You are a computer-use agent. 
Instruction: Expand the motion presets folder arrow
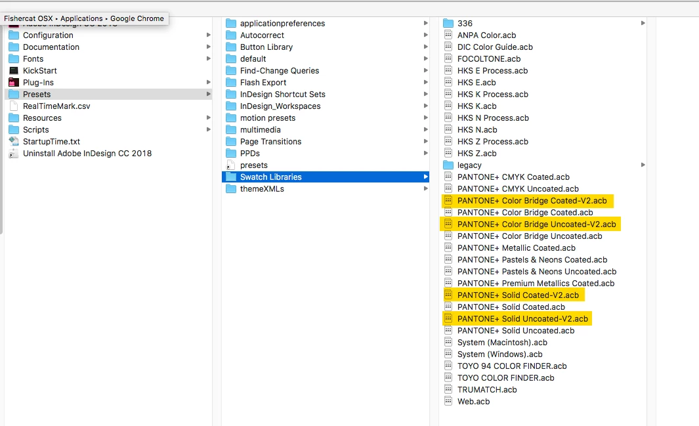click(426, 117)
